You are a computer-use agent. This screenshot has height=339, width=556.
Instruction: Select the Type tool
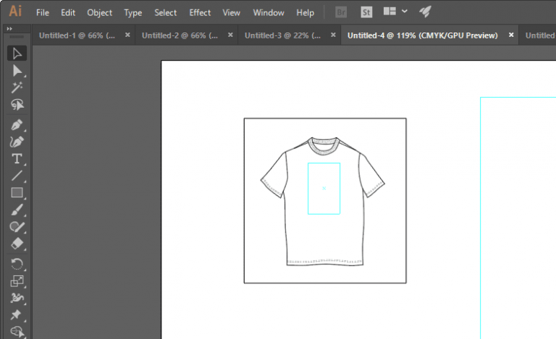coord(17,158)
